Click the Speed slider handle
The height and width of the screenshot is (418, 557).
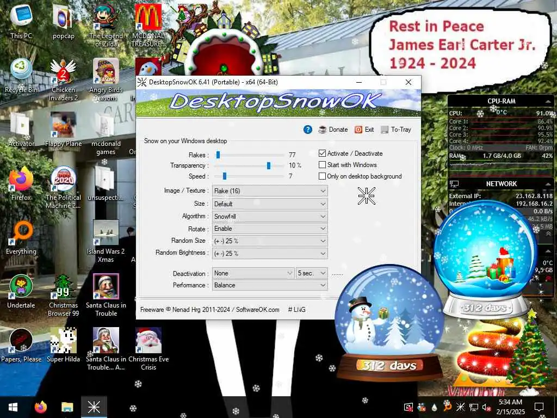(x=225, y=176)
